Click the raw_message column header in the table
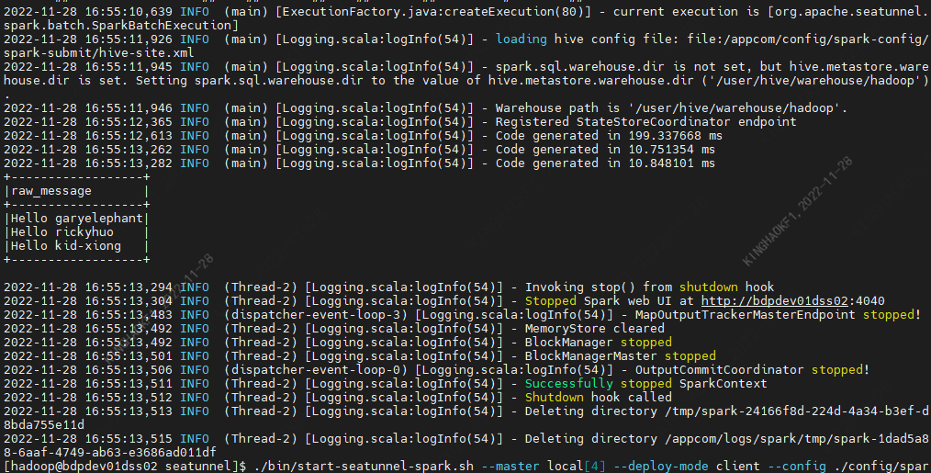Screen dimensions: 931x473 click(51, 191)
